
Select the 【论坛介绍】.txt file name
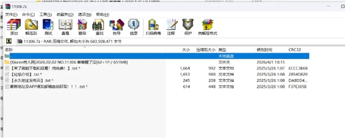(26, 74)
